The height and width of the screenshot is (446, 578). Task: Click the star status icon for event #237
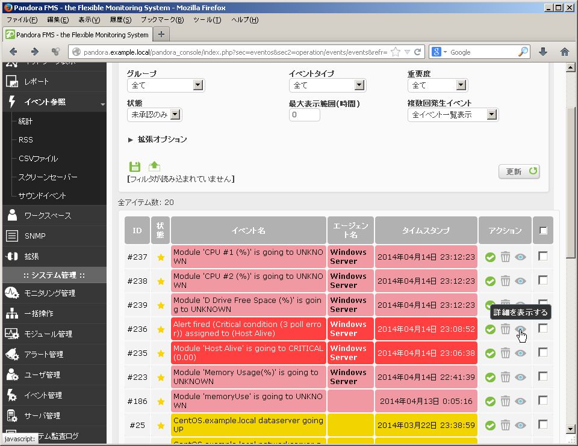pos(161,257)
